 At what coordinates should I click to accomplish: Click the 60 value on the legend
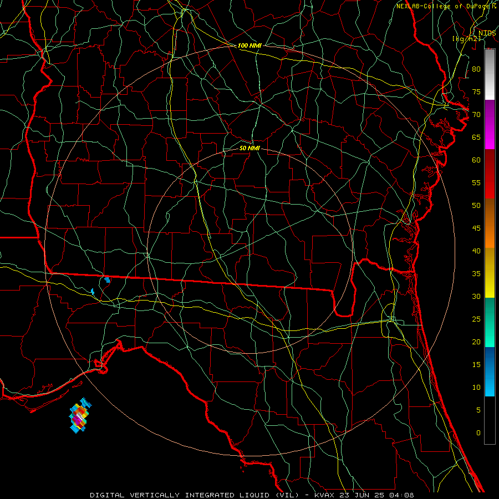(x=476, y=160)
